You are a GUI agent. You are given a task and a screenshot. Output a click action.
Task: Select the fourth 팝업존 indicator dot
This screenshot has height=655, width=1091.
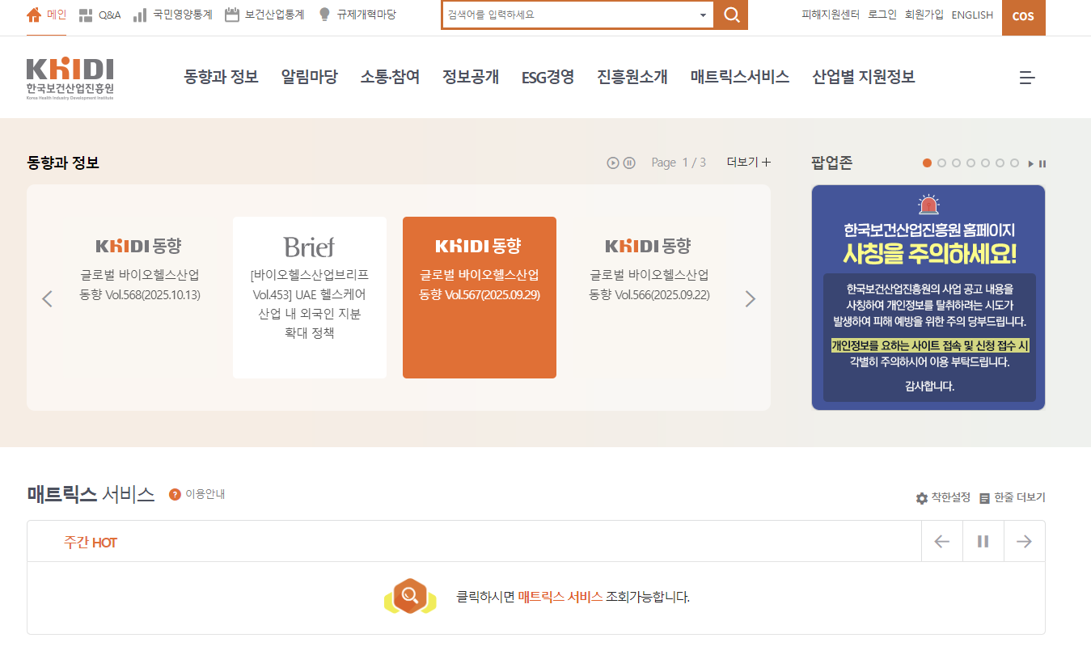click(x=970, y=163)
